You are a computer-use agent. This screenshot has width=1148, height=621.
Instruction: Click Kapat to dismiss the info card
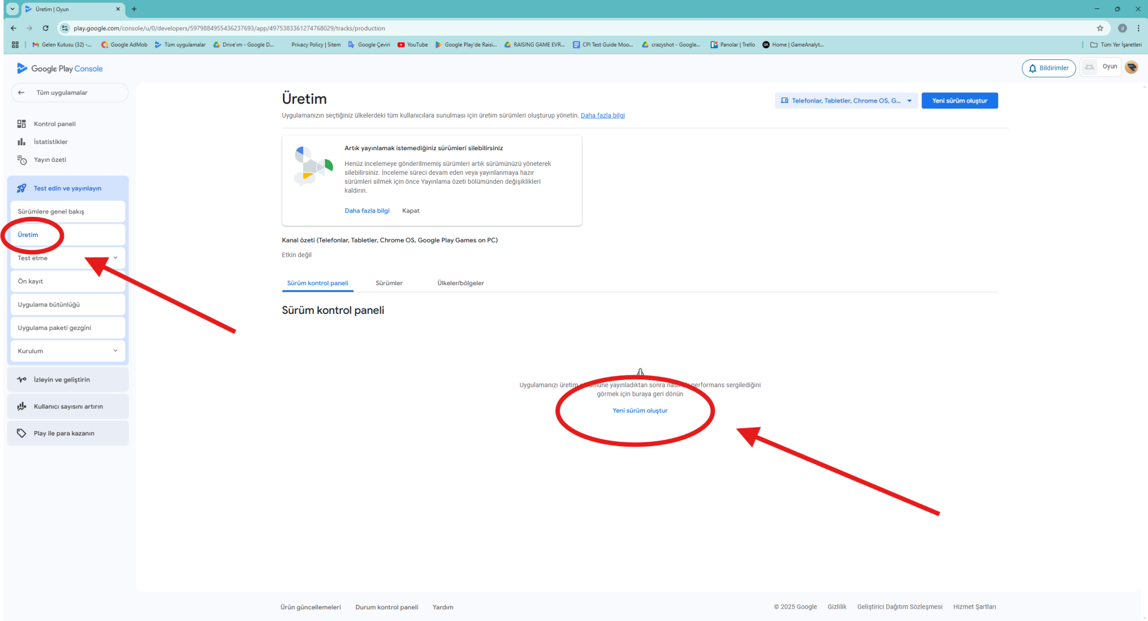pyautogui.click(x=410, y=211)
